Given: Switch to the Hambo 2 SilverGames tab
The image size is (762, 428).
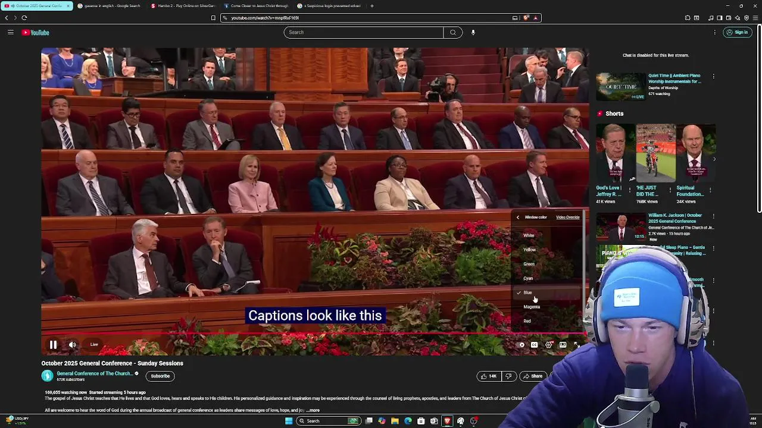Looking at the screenshot, I should pyautogui.click(x=184, y=6).
